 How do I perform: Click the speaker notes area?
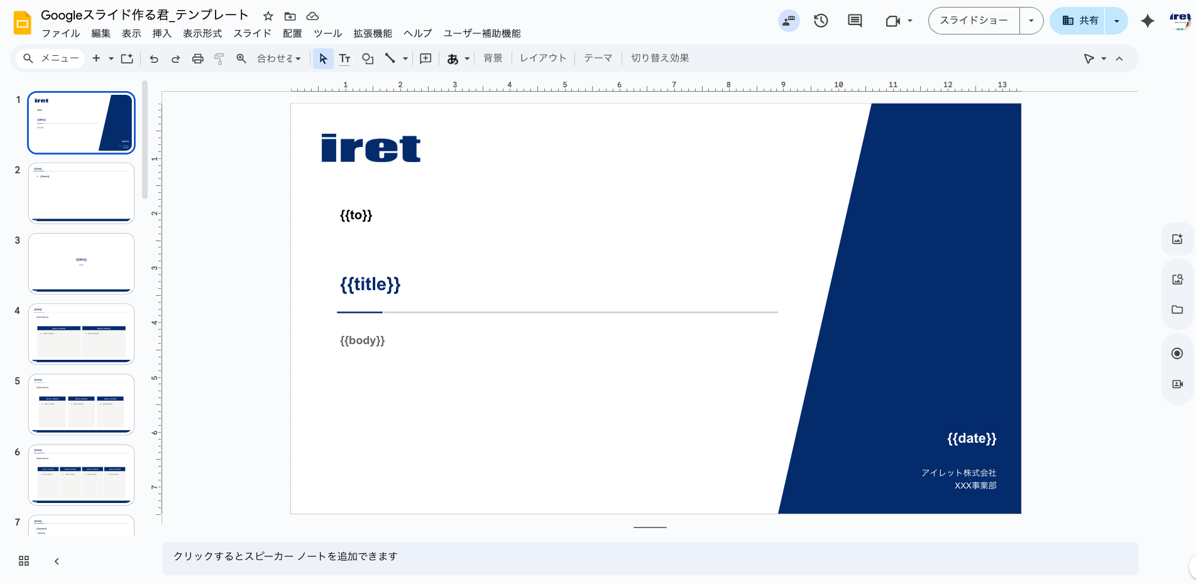tap(650, 558)
